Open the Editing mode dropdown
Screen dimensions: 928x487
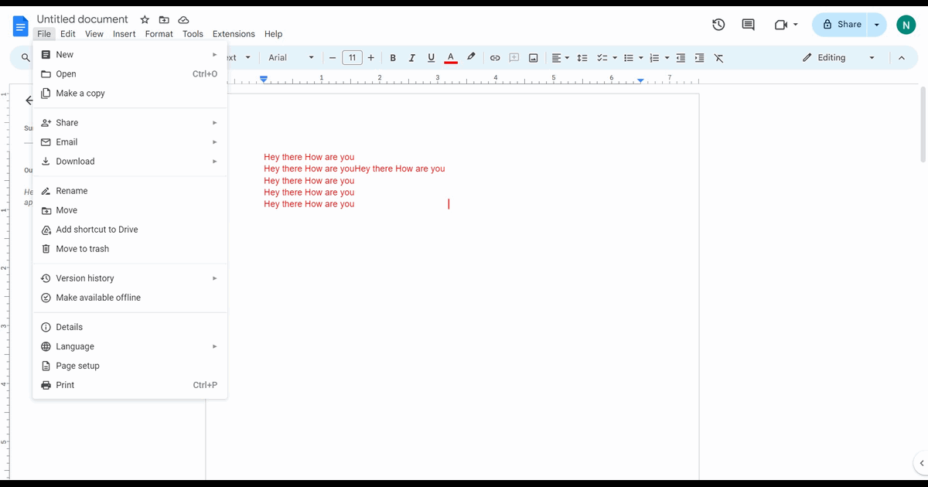pyautogui.click(x=838, y=58)
